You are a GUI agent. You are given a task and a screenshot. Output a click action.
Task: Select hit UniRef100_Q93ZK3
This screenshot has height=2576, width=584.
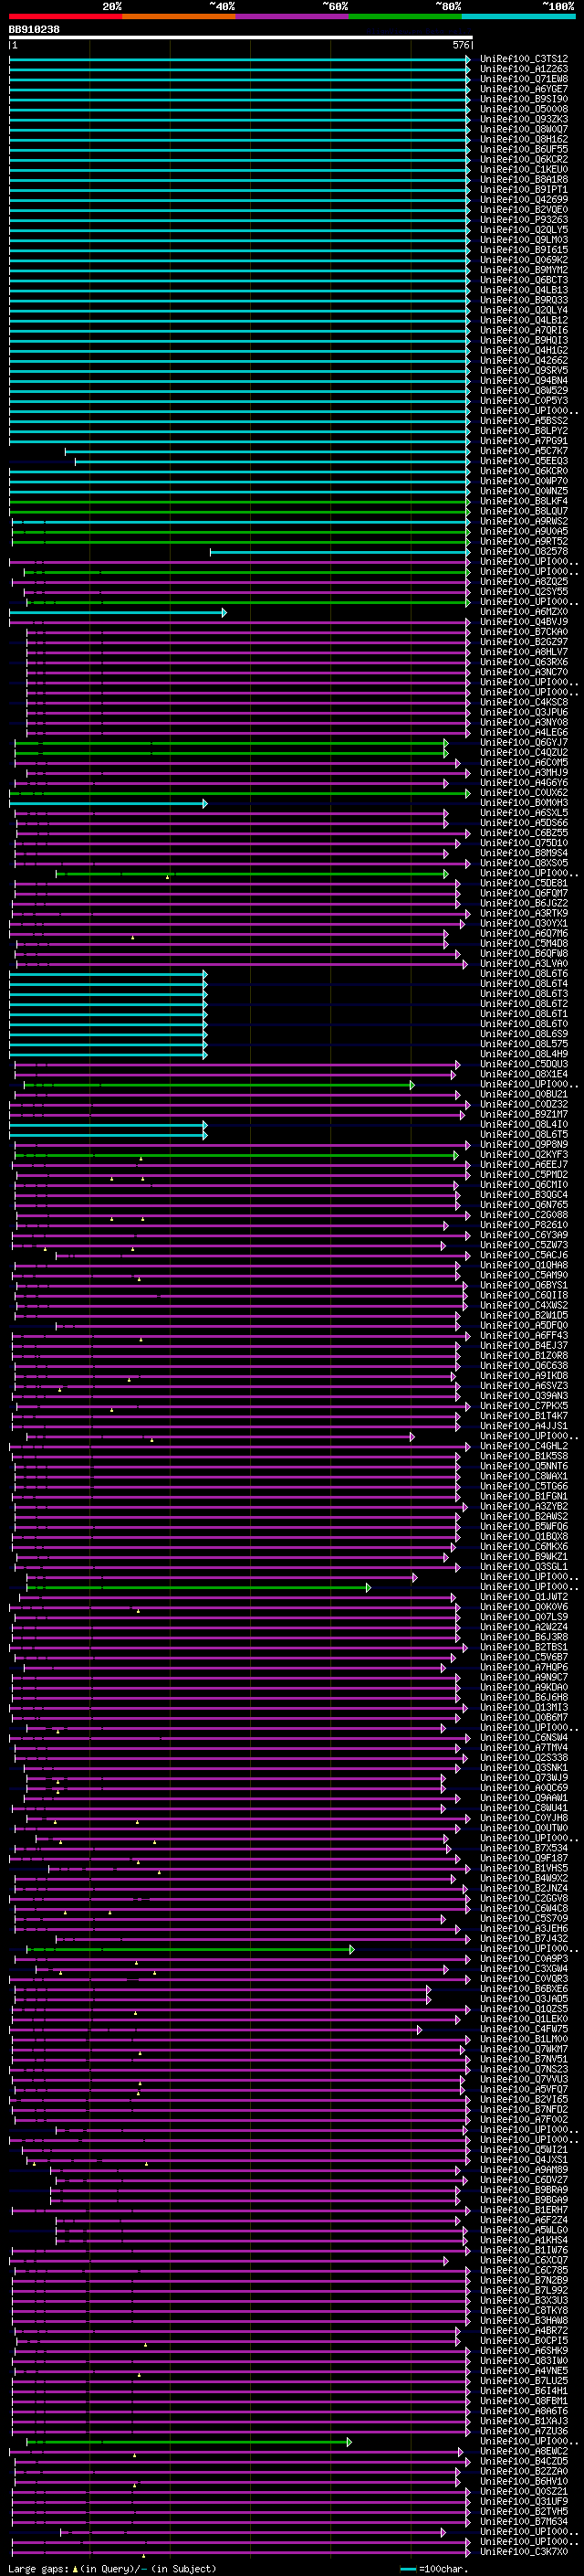coord(524,119)
